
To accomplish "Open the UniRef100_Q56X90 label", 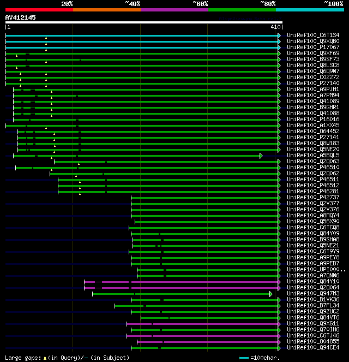I will click(313, 221).
